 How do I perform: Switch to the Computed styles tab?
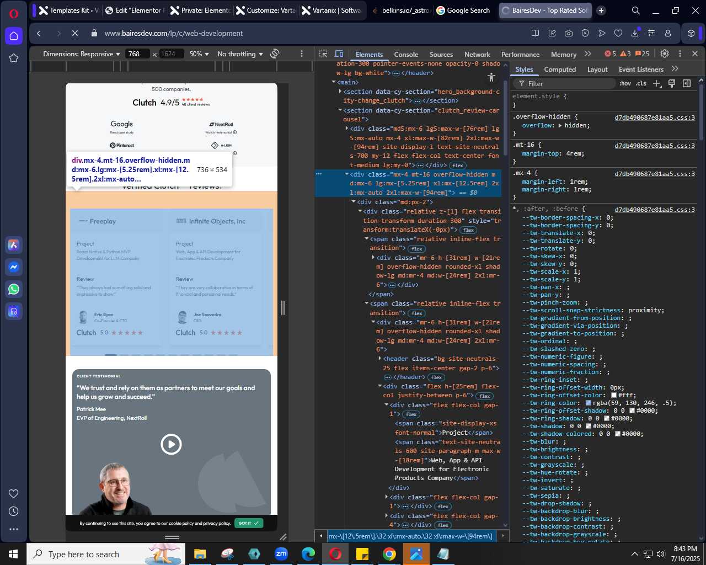(560, 70)
